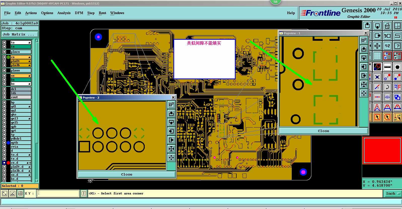
Task: Open the Step menu
Action: (x=91, y=13)
